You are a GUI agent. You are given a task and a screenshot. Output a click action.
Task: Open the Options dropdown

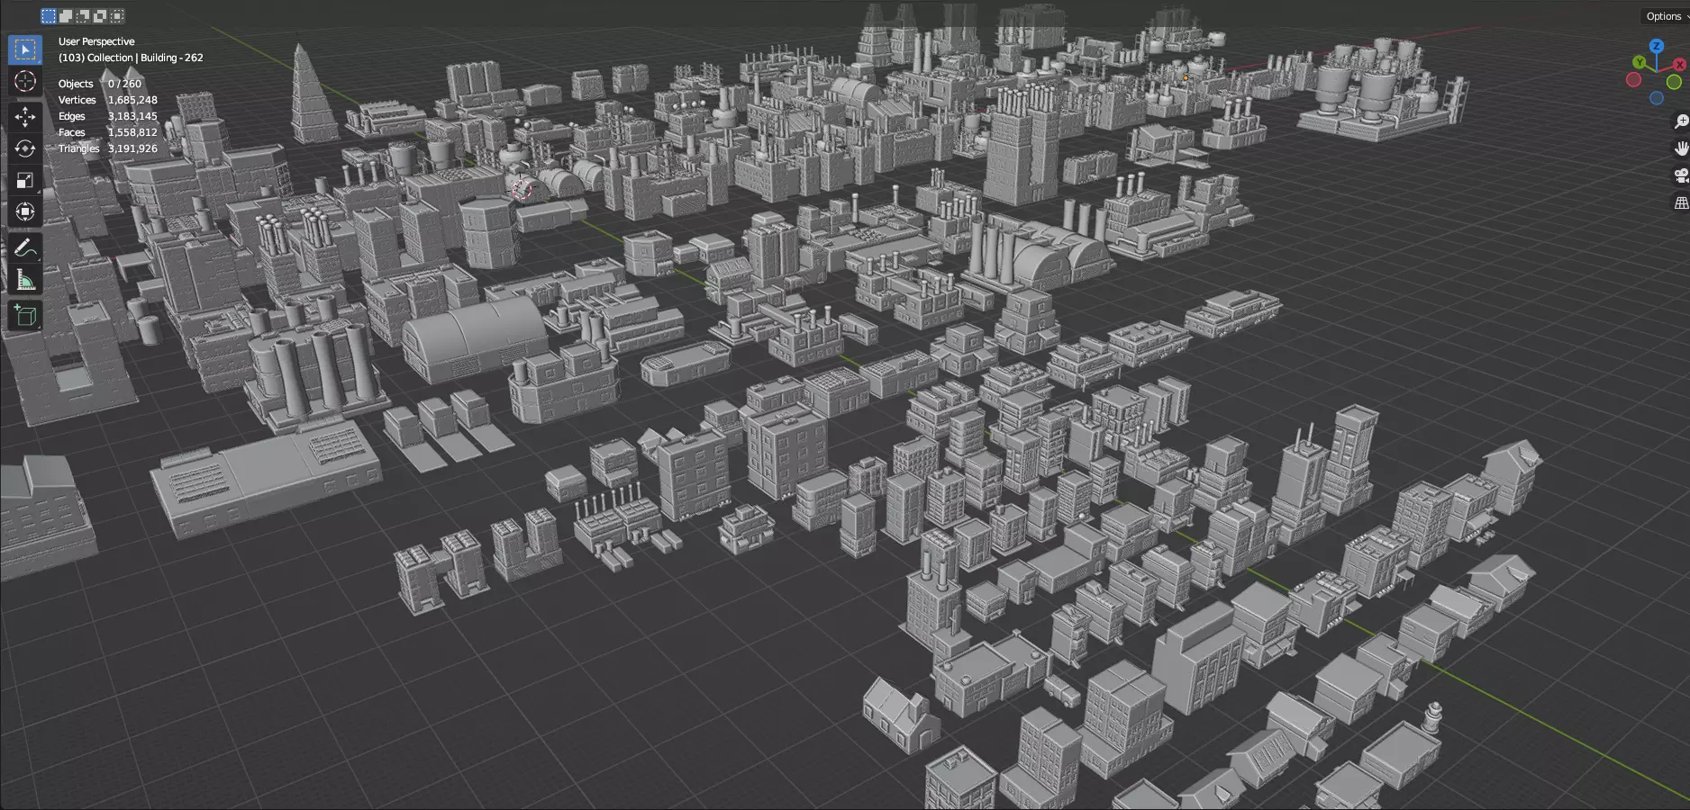coord(1666,16)
